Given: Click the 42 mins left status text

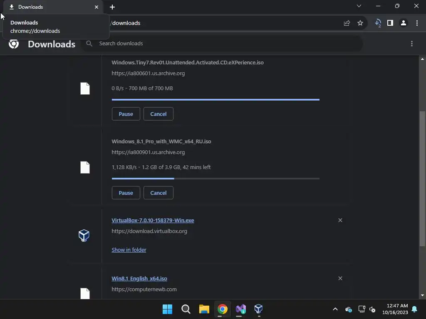Looking at the screenshot, I should [196, 167].
